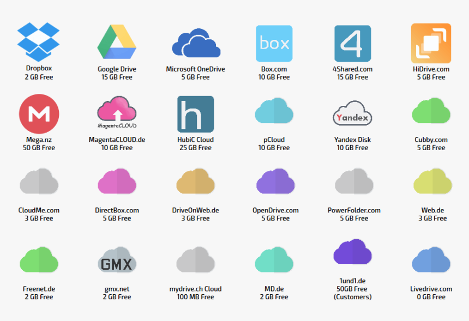Open the Google Drive text label
This screenshot has width=469, height=321.
(117, 69)
